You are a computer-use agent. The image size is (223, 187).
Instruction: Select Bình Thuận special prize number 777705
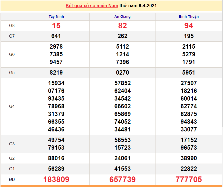coord(189,179)
